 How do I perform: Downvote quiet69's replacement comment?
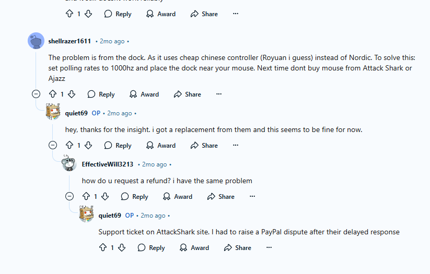pos(88,146)
